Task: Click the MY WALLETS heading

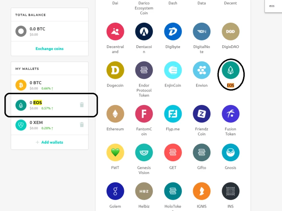Action: [27, 69]
